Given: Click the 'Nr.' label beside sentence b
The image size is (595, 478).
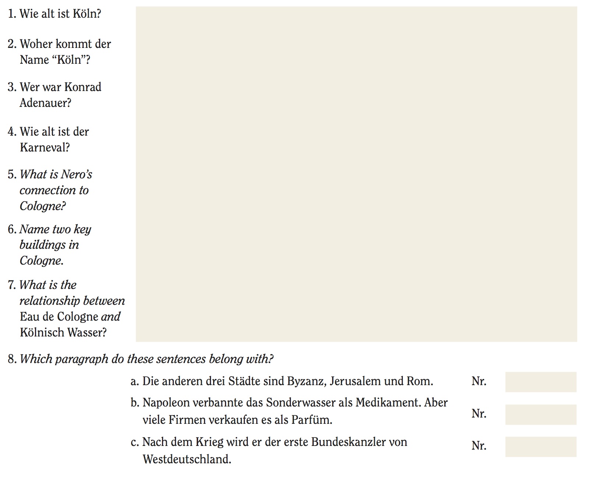Looking at the screenshot, I should pos(479,414).
